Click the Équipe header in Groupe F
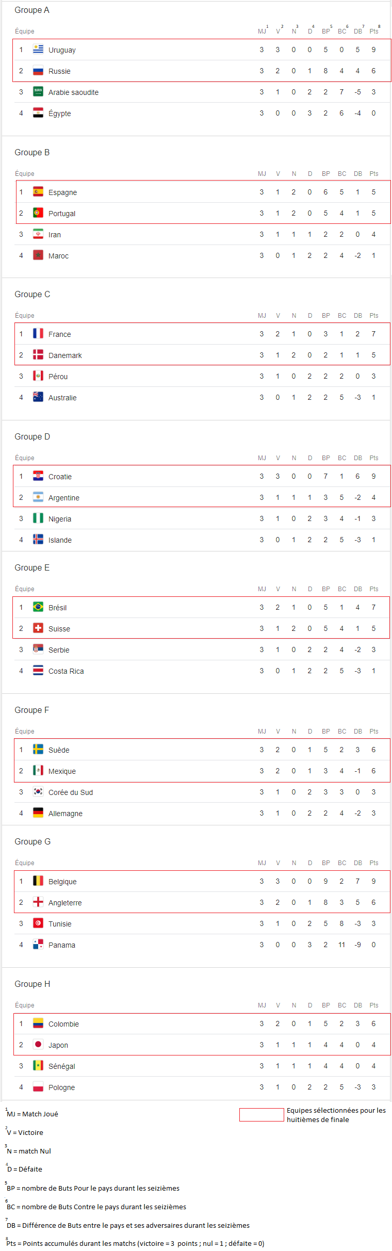392x1251 pixels. tap(25, 732)
